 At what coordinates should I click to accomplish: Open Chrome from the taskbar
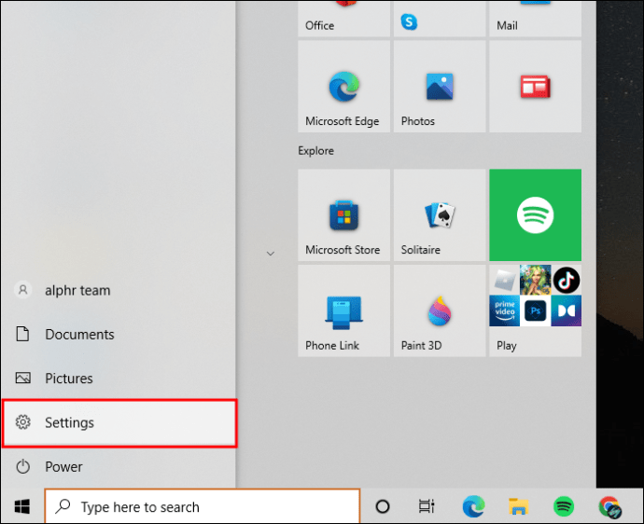click(x=609, y=507)
